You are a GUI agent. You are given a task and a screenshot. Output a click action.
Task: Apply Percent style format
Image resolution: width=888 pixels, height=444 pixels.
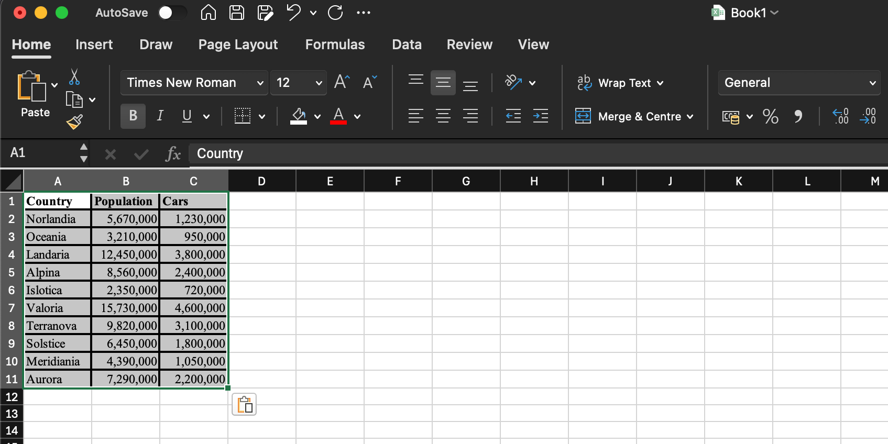click(770, 116)
